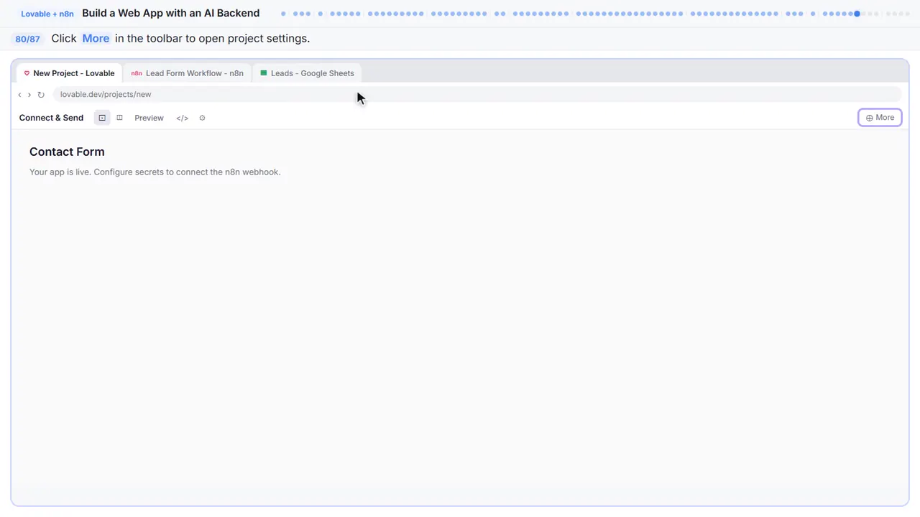Click the Connect & Send project title

coord(51,118)
